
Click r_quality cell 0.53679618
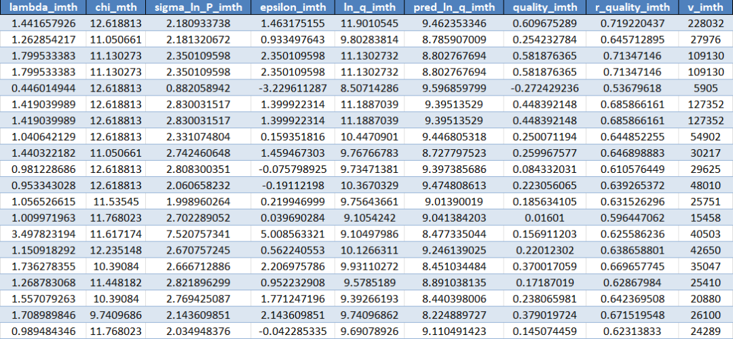pos(632,87)
